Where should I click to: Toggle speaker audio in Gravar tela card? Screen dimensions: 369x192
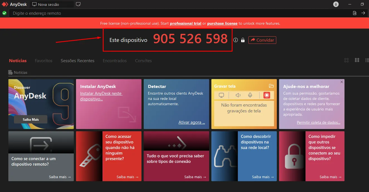click(238, 95)
